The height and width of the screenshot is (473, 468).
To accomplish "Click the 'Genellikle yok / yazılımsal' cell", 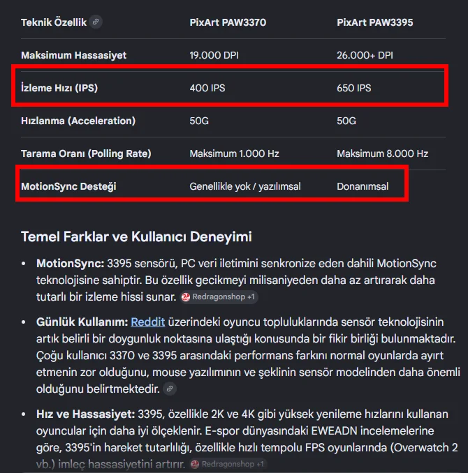I will 245,186.
